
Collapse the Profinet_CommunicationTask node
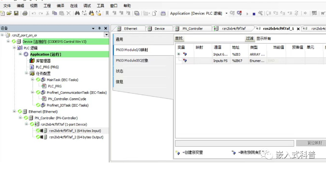pyautogui.click(x=33, y=92)
